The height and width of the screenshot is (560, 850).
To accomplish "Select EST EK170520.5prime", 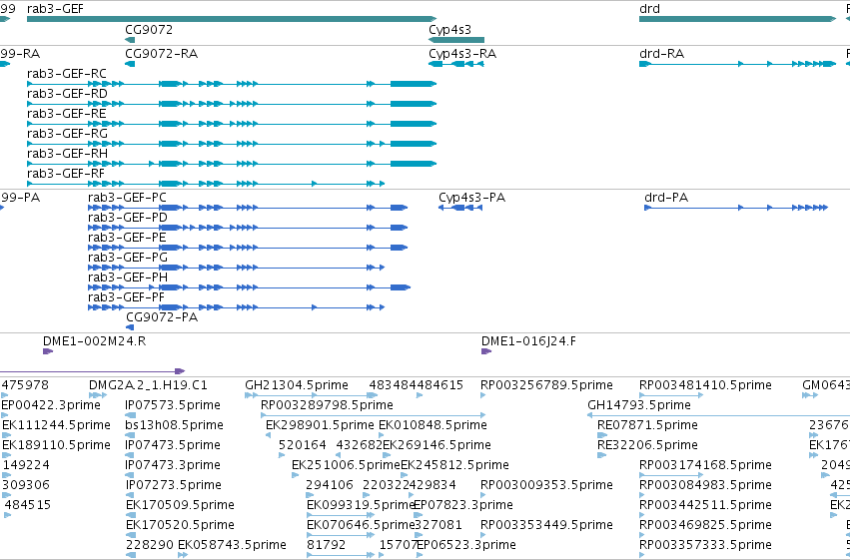I will coord(180,525).
